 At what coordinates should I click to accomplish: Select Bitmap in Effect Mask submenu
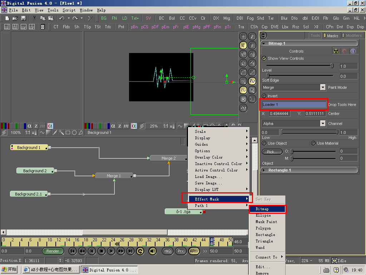click(x=267, y=209)
